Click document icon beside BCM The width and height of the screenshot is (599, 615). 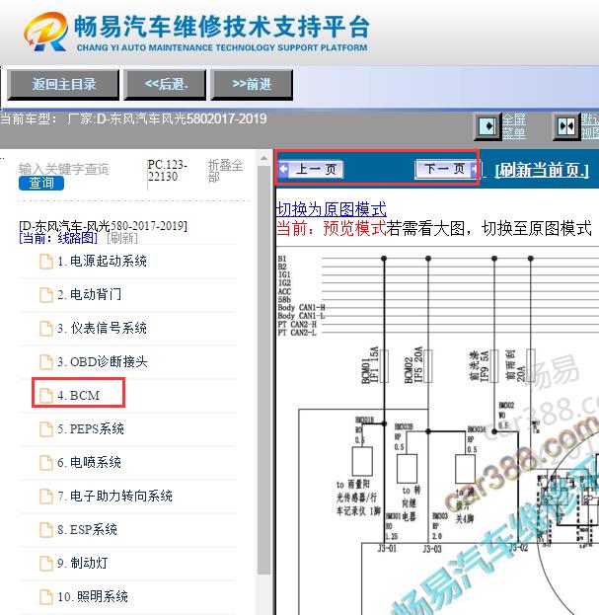(x=46, y=395)
